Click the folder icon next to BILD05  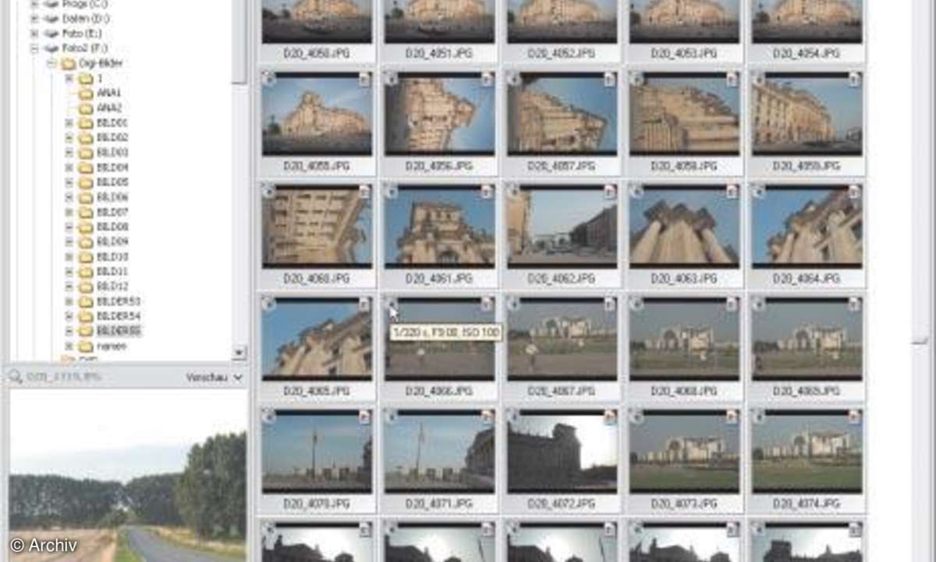(86, 183)
